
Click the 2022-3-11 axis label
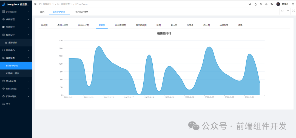69,97
